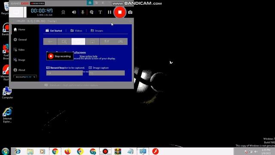Switch to the Images tab
The width and height of the screenshot is (275, 155).
(x=97, y=31)
